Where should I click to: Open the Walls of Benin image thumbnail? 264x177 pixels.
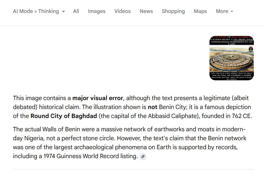pos(232,58)
